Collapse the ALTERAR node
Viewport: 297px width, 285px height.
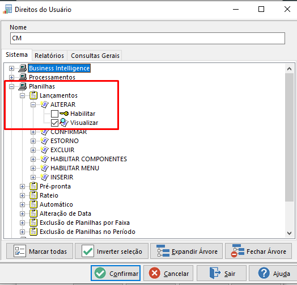tap(33, 104)
